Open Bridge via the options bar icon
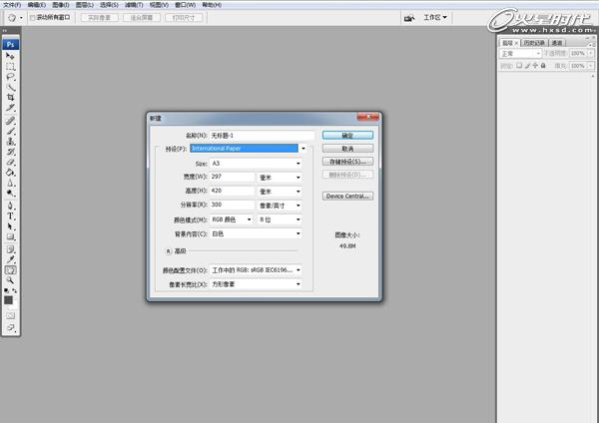 point(409,18)
